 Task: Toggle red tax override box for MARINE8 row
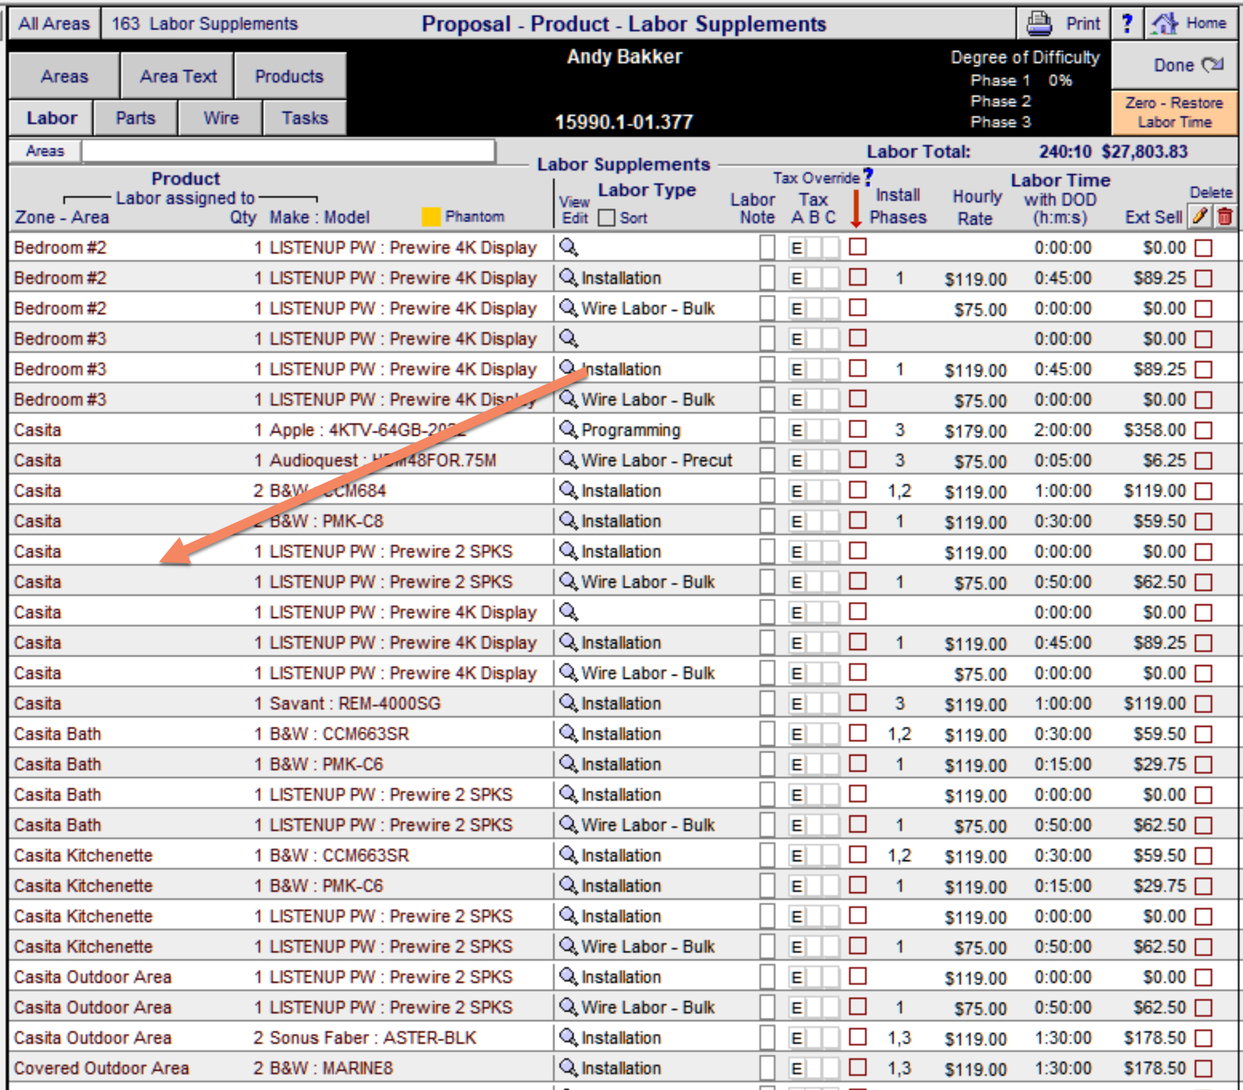pos(858,1066)
